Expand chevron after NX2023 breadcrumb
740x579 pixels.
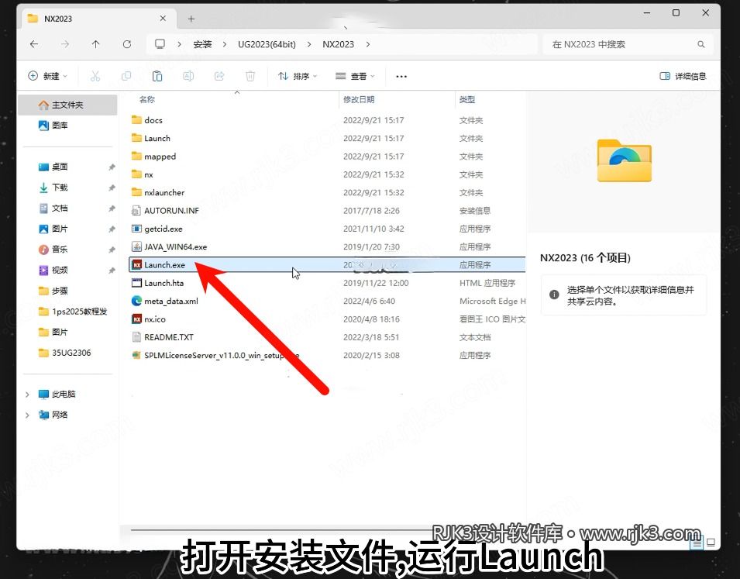point(367,44)
